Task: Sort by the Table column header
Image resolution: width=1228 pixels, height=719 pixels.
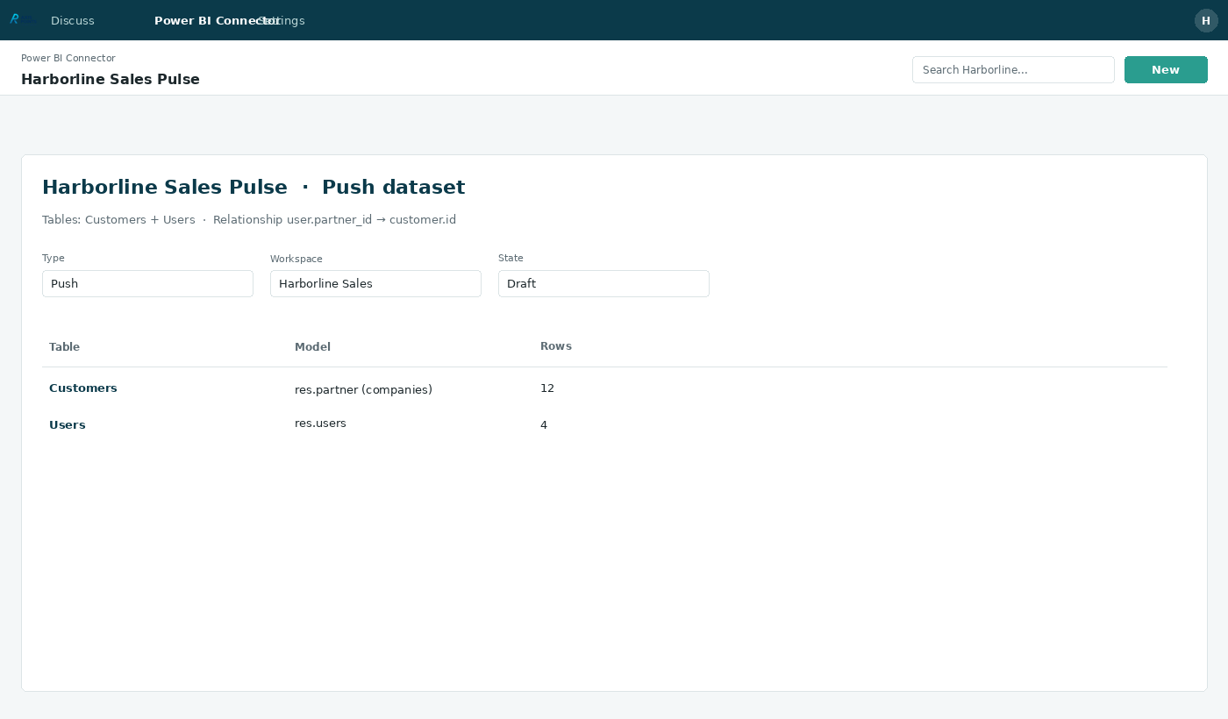Action: click(x=65, y=347)
